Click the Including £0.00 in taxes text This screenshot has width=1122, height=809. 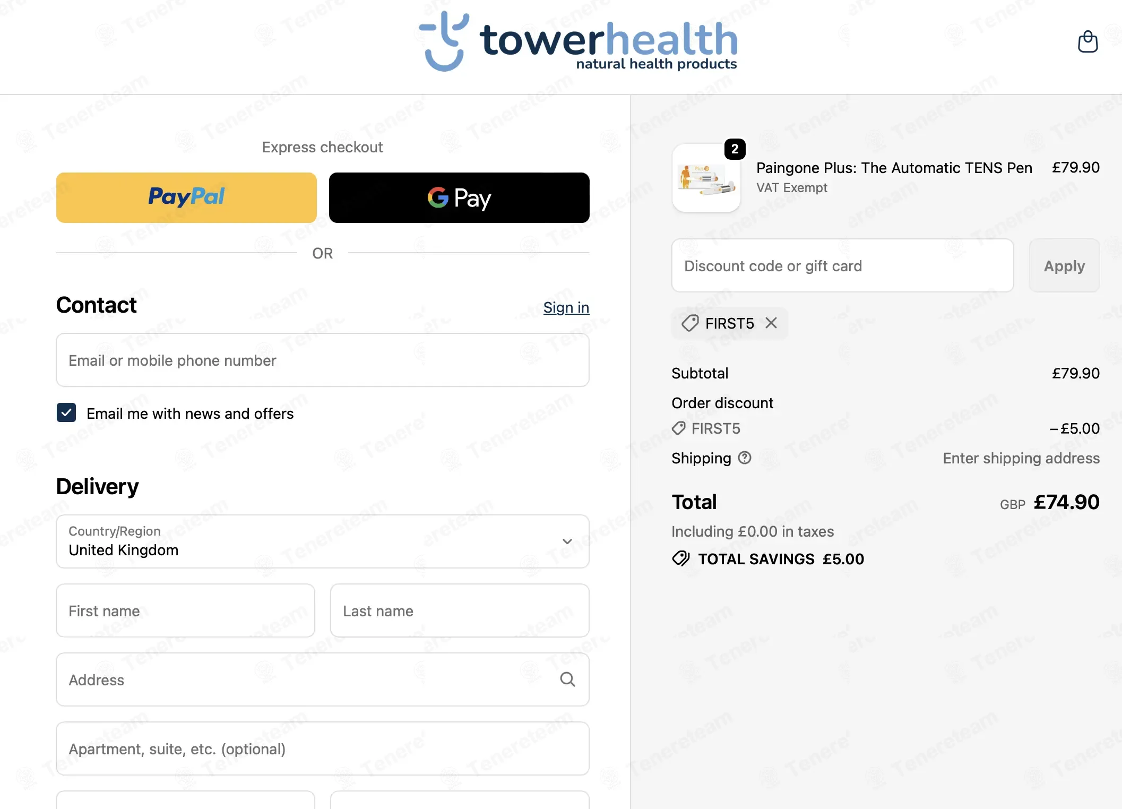click(x=752, y=531)
